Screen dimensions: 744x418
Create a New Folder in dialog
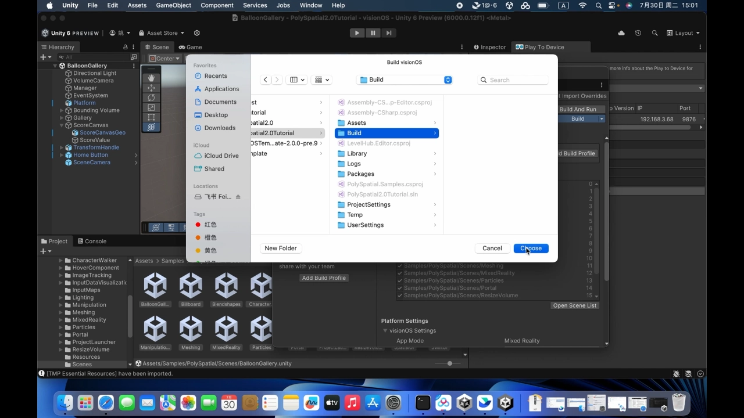(281, 248)
